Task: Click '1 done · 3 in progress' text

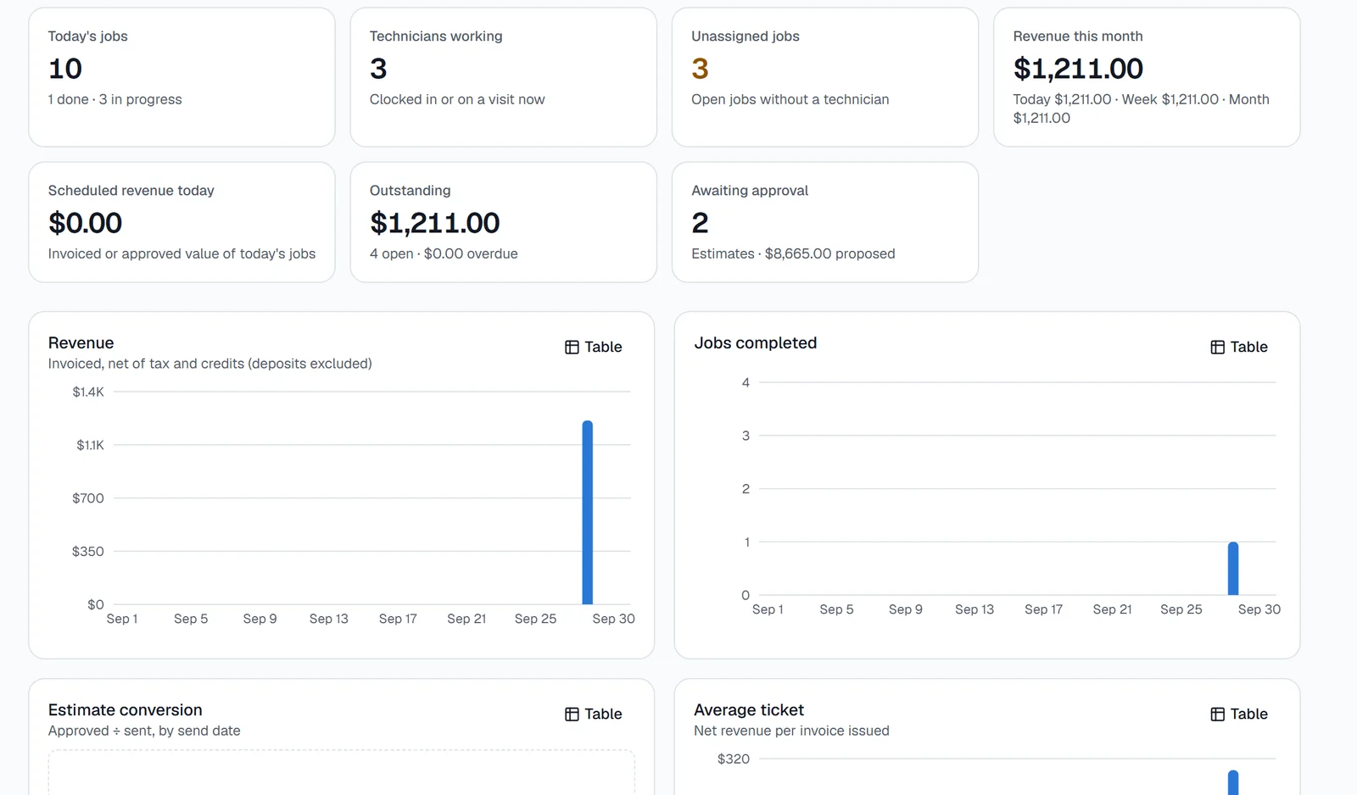Action: point(114,99)
